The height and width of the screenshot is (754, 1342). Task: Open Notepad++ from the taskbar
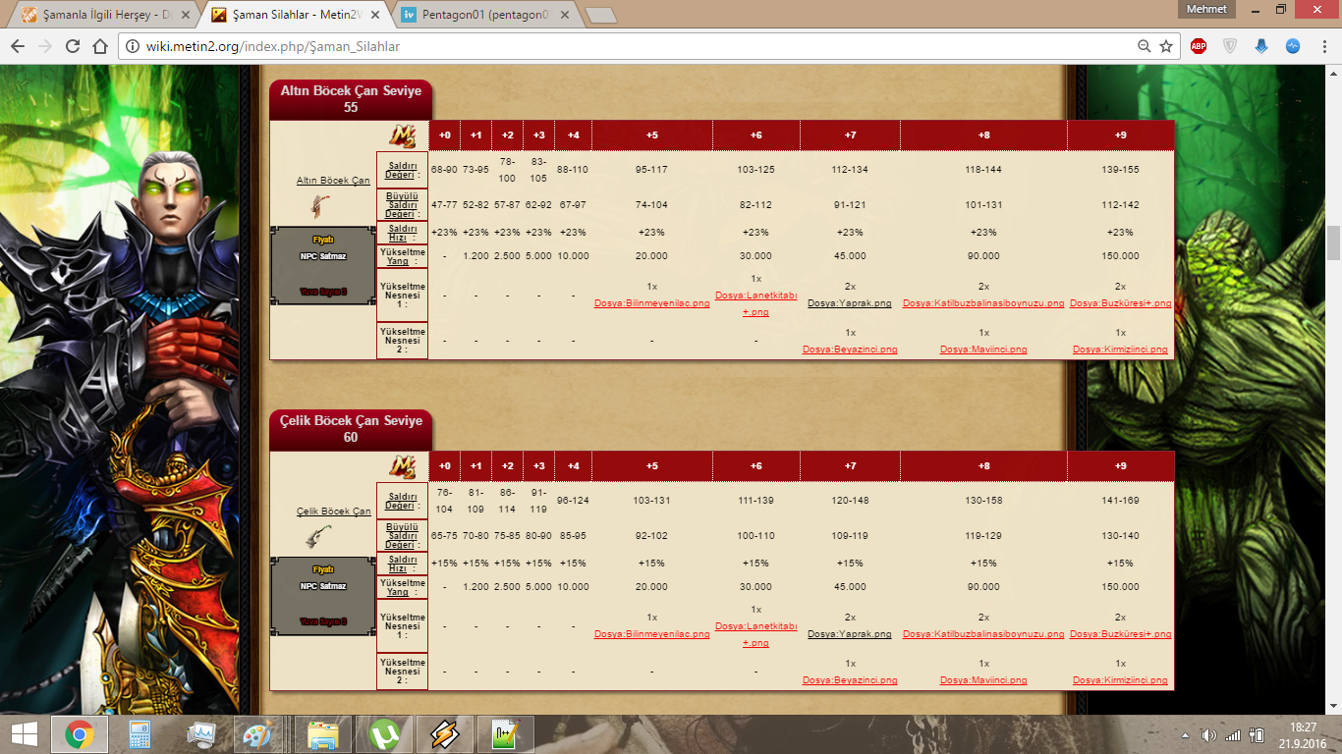(505, 733)
